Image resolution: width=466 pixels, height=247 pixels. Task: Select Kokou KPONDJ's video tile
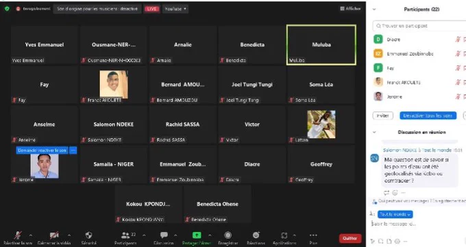pyautogui.click(x=148, y=204)
